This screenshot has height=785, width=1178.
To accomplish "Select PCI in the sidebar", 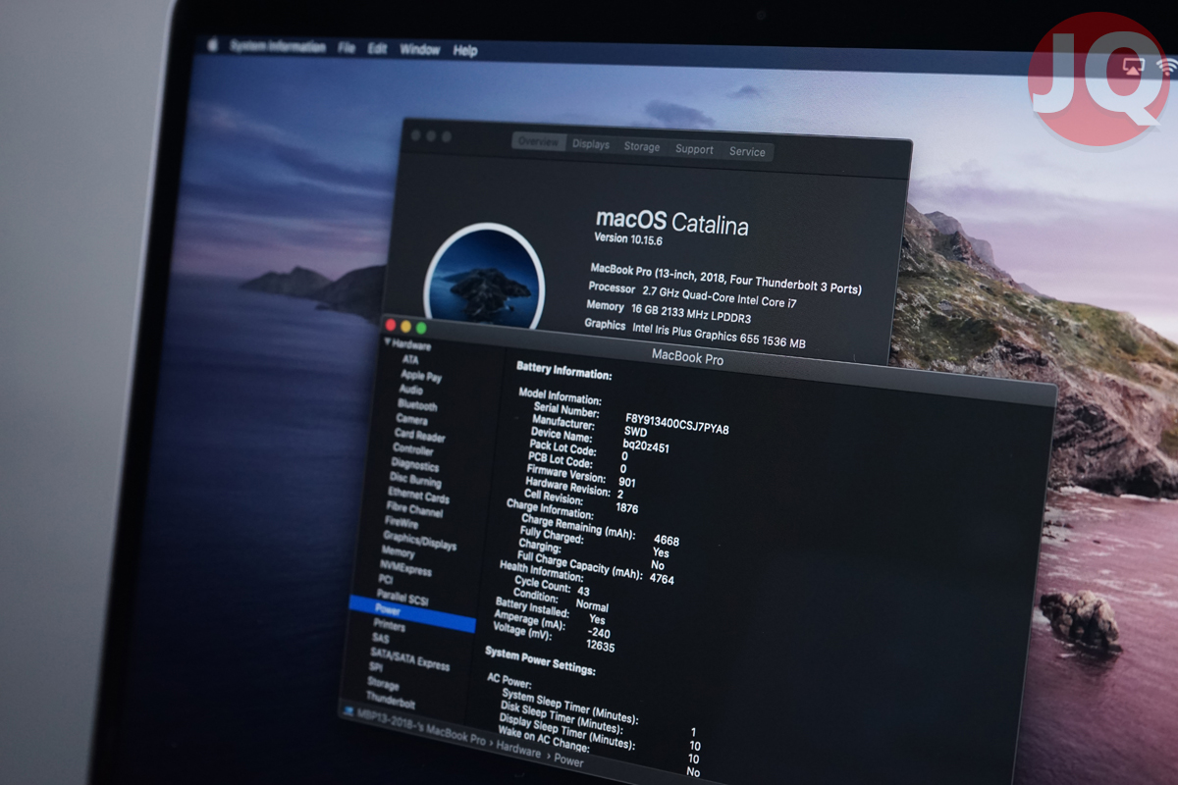I will point(387,580).
